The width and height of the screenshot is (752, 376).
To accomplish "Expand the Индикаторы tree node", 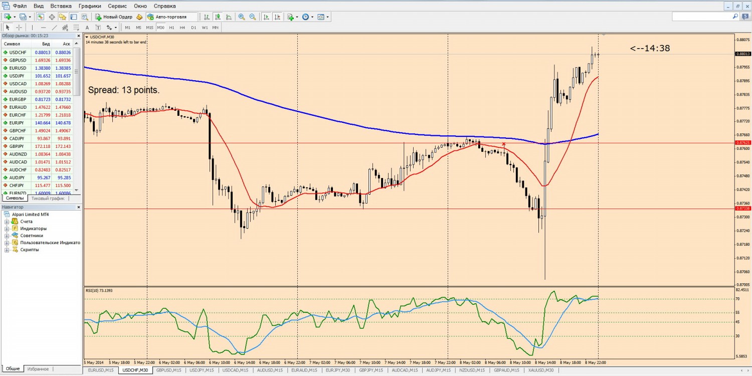I will click(7, 229).
